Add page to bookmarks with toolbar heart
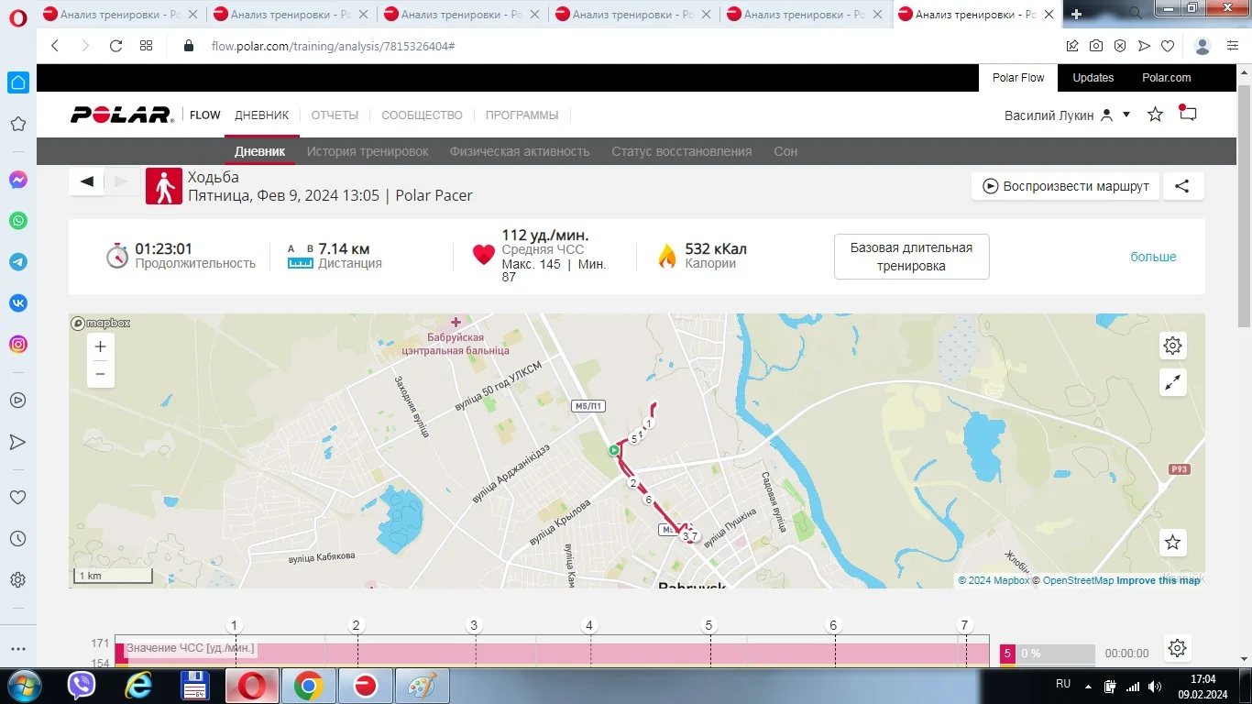 pos(1168,46)
